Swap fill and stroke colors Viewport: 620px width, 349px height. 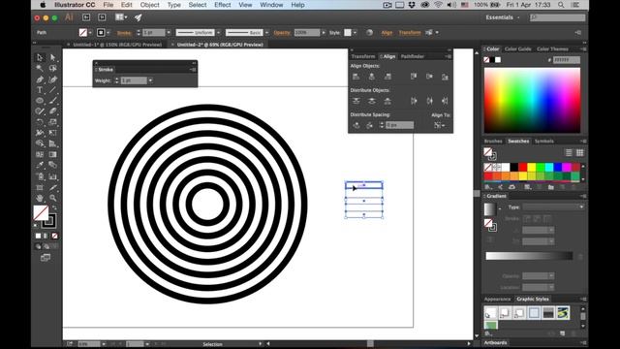tap(54, 207)
